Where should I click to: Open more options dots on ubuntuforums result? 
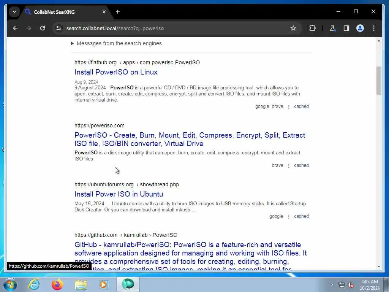[289, 216]
